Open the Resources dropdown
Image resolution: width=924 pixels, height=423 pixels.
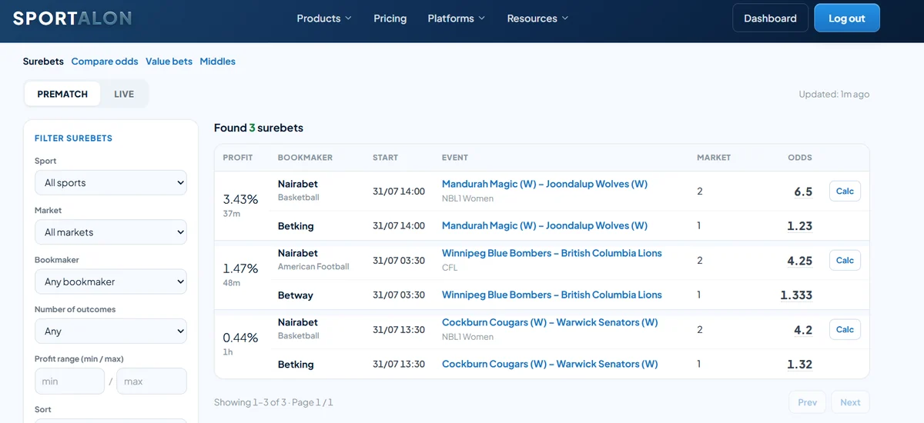pos(537,18)
